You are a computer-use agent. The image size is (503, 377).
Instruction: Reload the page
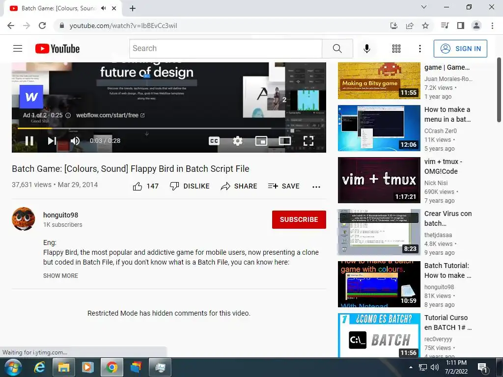42,26
